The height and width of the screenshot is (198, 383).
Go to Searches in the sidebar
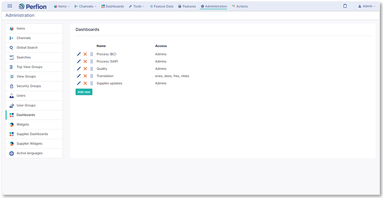(x=34, y=57)
